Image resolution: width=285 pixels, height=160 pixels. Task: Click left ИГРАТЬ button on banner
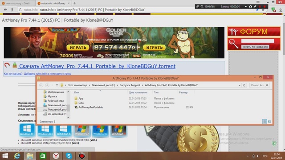coord(78,48)
